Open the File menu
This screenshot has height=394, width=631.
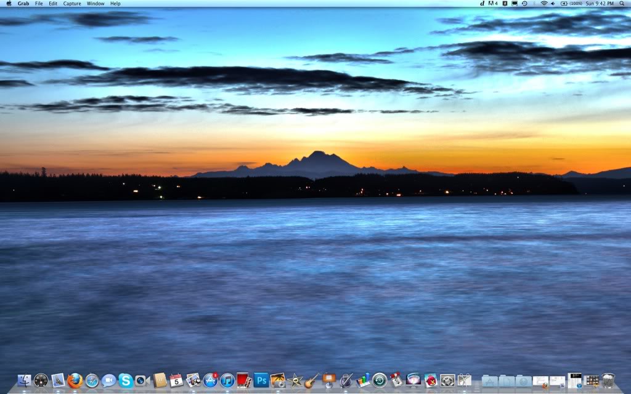[x=39, y=3]
